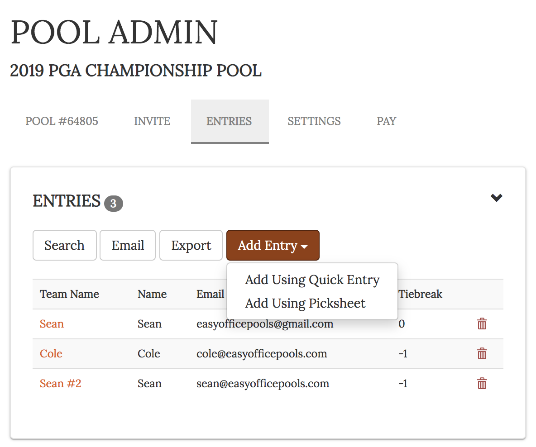Image resolution: width=536 pixels, height=447 pixels.
Task: Collapse the Entries panel with chevron
Action: (497, 198)
